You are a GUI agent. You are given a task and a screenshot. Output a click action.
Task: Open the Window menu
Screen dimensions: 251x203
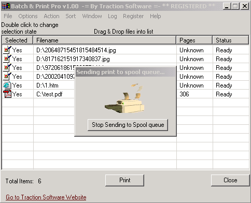92,16
